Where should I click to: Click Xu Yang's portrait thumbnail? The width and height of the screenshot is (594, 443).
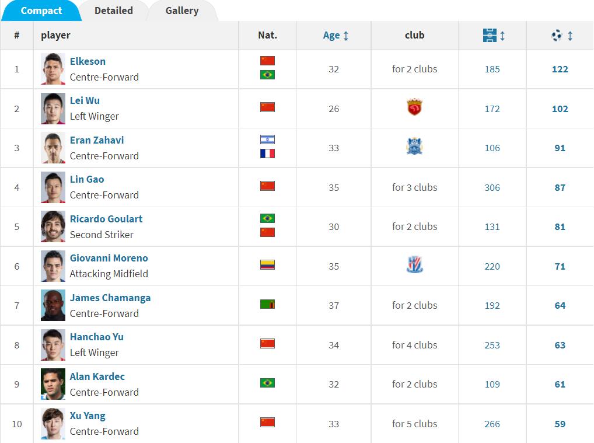53,424
